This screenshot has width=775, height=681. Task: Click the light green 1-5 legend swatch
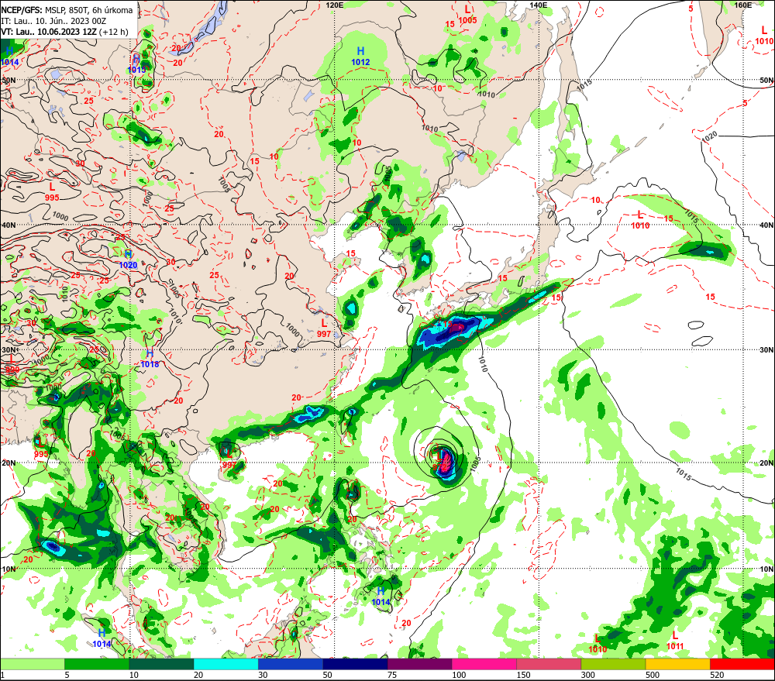[32, 664]
